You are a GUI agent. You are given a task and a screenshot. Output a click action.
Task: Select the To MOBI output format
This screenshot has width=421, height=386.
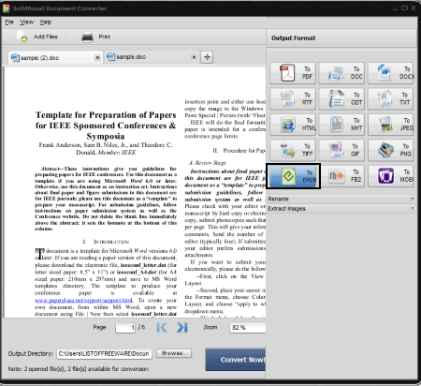[x=390, y=176]
